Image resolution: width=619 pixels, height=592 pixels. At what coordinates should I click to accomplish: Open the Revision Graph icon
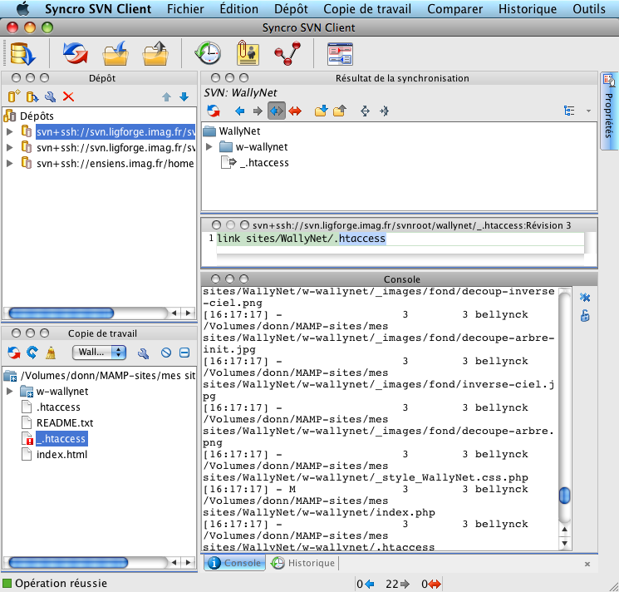click(287, 53)
